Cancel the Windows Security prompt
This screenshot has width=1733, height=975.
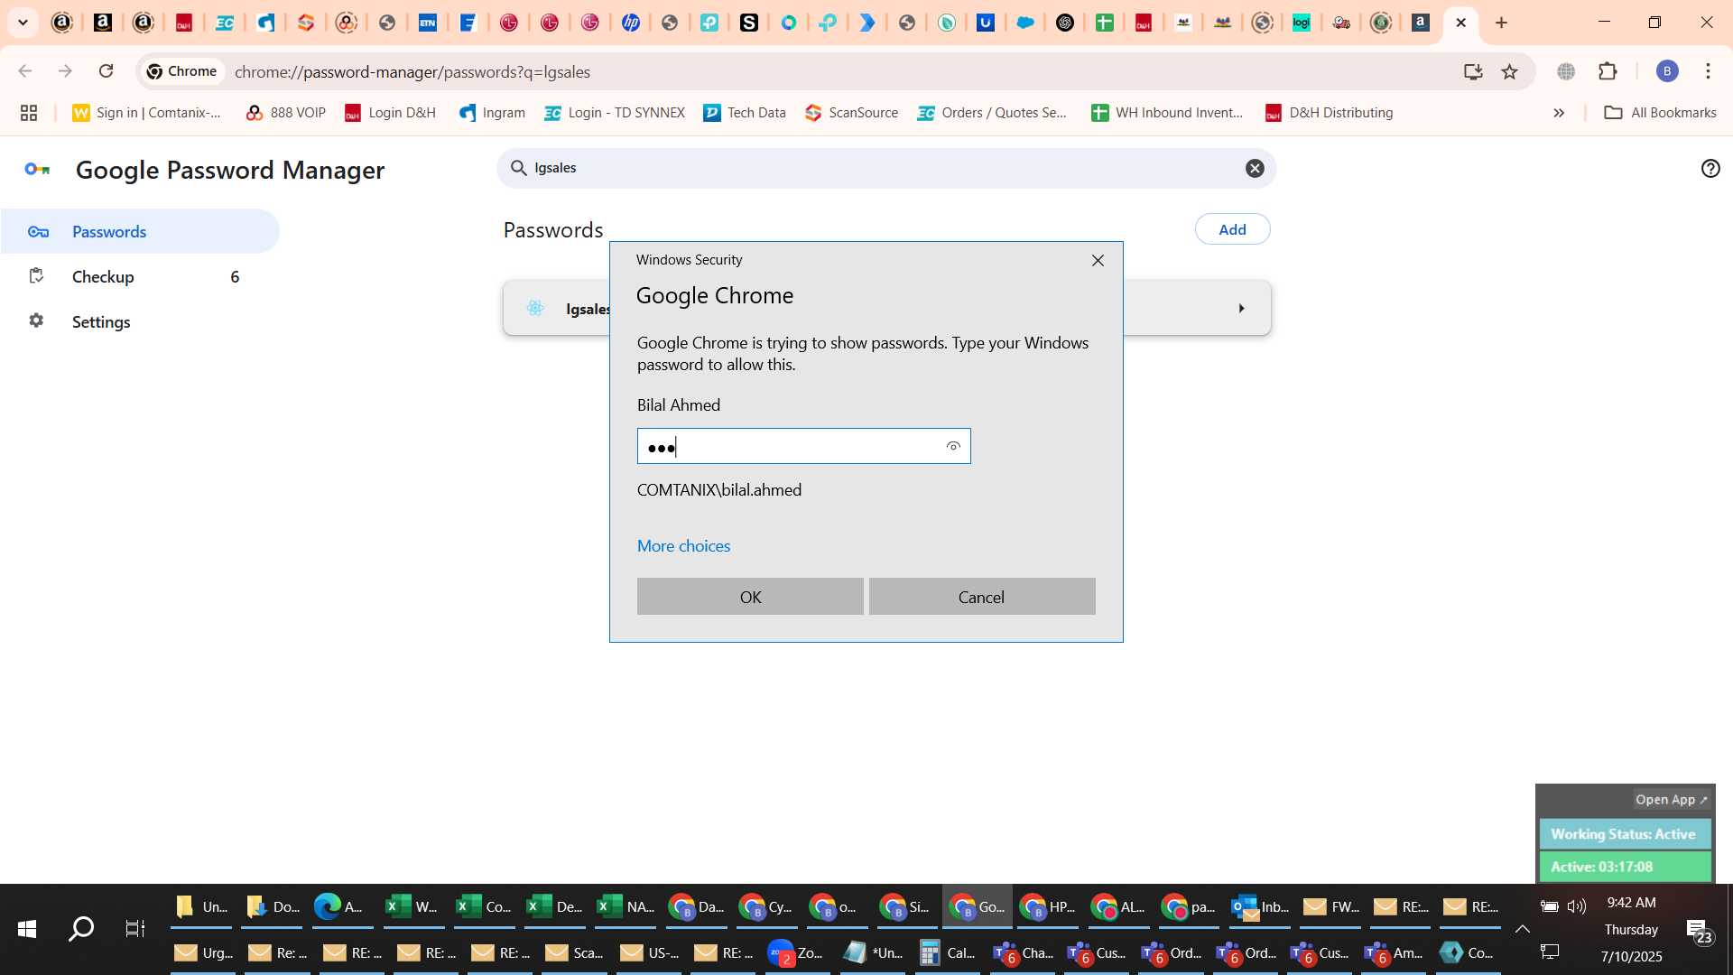click(982, 597)
